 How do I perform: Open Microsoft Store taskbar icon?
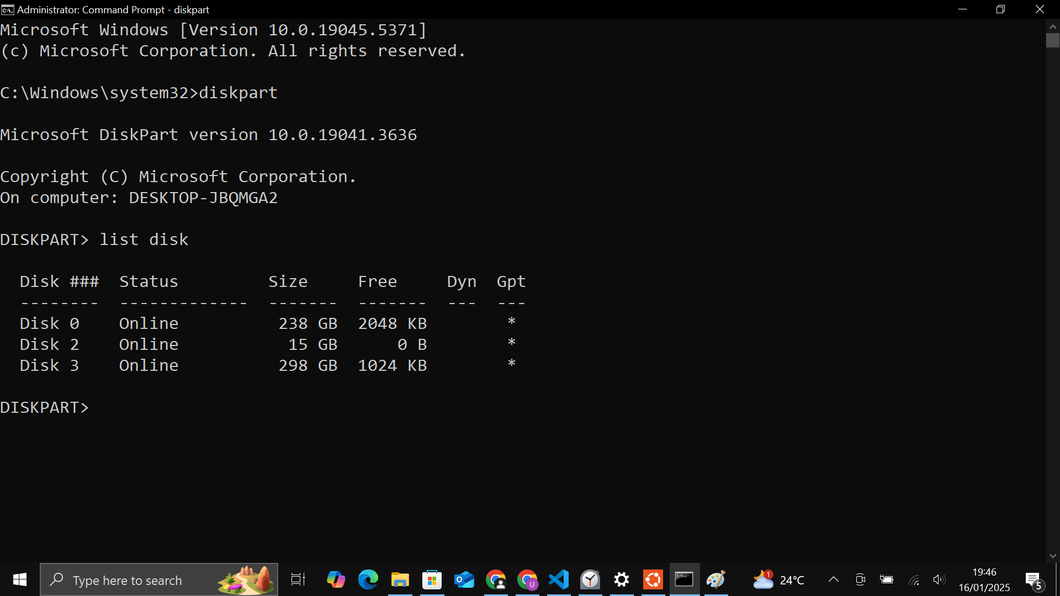432,579
